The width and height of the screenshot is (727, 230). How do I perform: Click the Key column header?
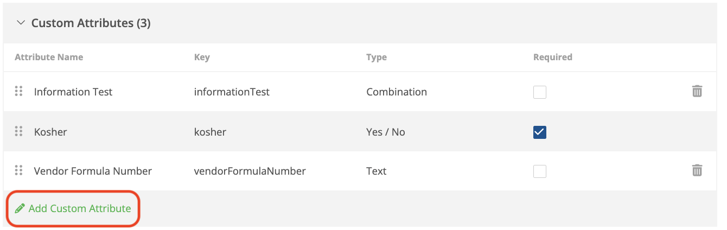click(202, 57)
